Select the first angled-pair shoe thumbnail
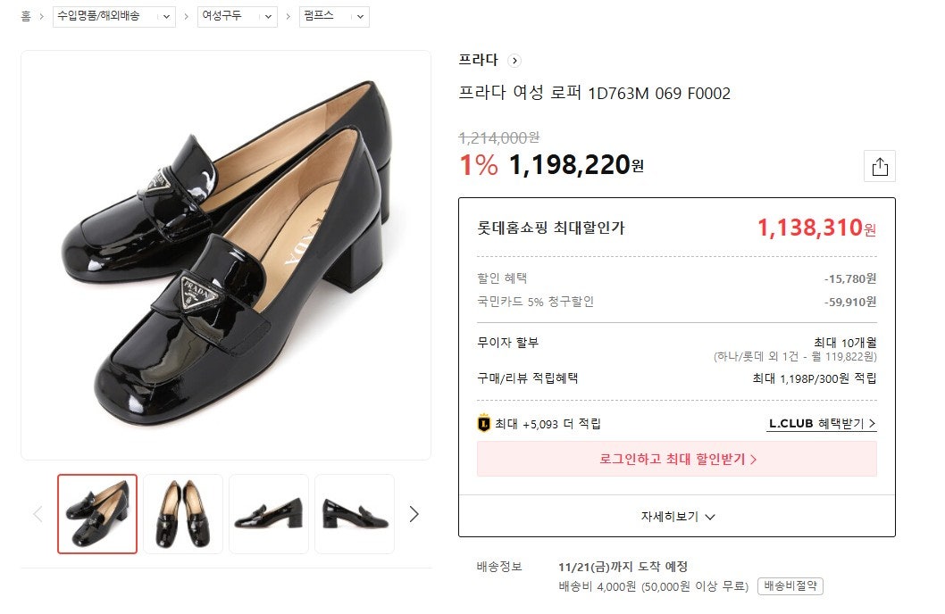 point(97,514)
